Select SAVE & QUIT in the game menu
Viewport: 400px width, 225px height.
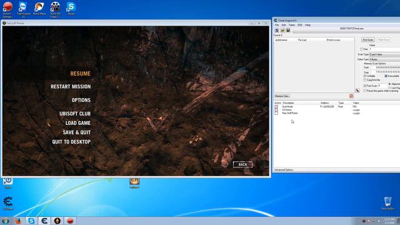coord(77,132)
